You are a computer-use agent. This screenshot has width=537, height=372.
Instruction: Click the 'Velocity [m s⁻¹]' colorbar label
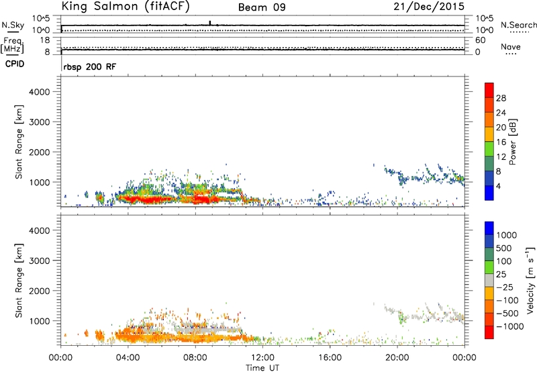click(530, 281)
